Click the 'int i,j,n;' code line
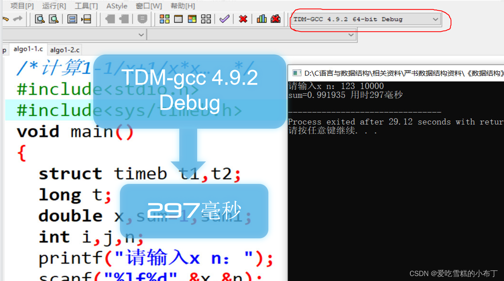Viewport: 504px width, 281px height. (91, 237)
